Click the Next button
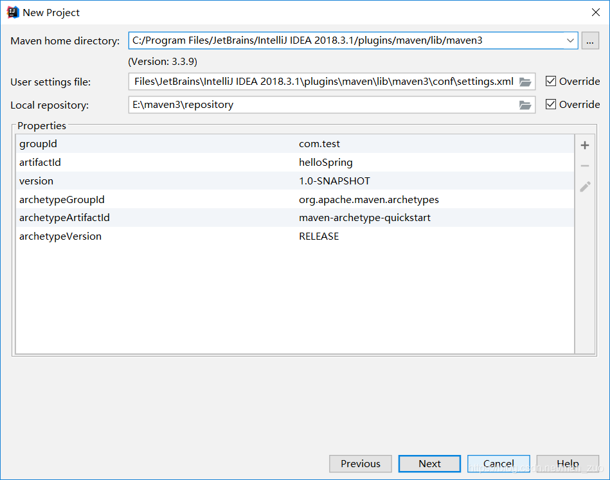Screen dimensions: 610x480 coord(429,464)
